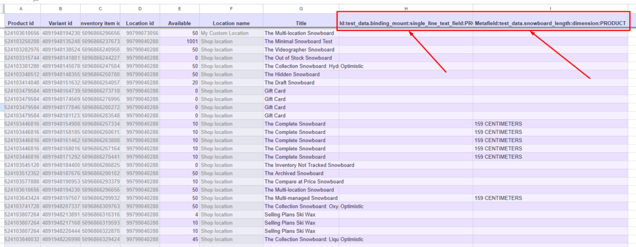Select column F header
The height and width of the screenshot is (247, 636).
click(231, 9)
